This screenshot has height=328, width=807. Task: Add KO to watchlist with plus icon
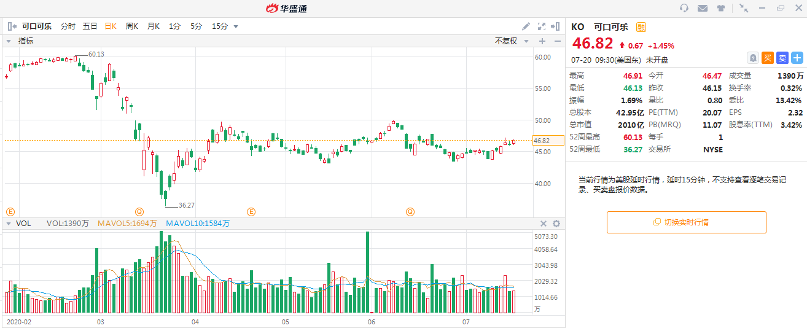(797, 58)
